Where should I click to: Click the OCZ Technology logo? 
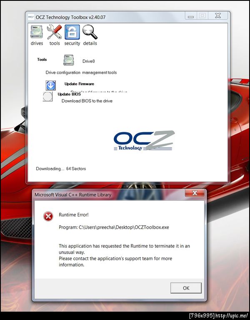(x=144, y=141)
